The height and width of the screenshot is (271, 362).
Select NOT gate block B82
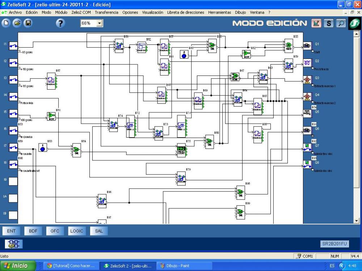pyautogui.click(x=246, y=54)
